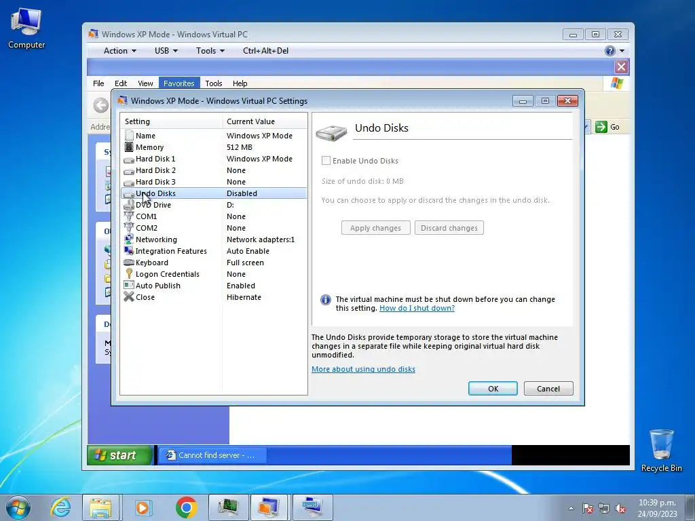The width and height of the screenshot is (695, 521).
Task: Click the Apply changes button
Action: click(375, 228)
